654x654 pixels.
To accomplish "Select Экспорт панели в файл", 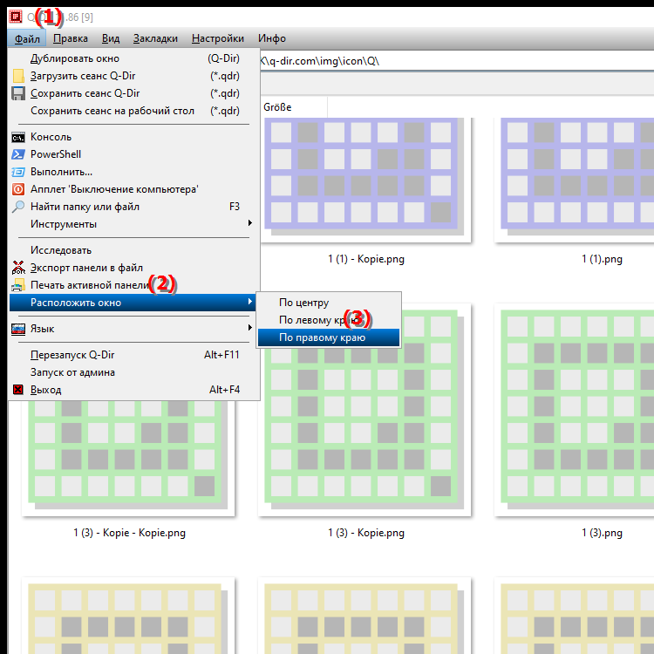I will coord(133,268).
